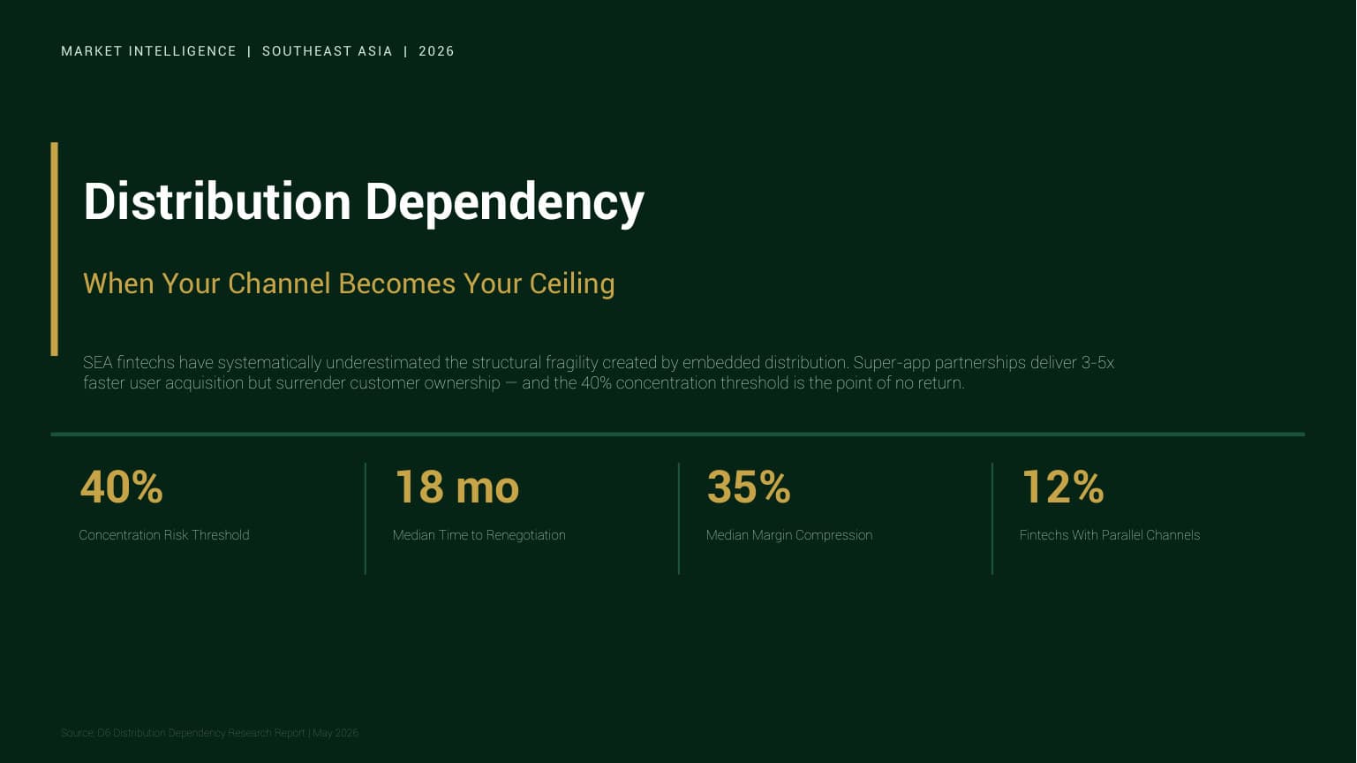
Task: Click the vertical divider before 12% column
Action: 992,518
